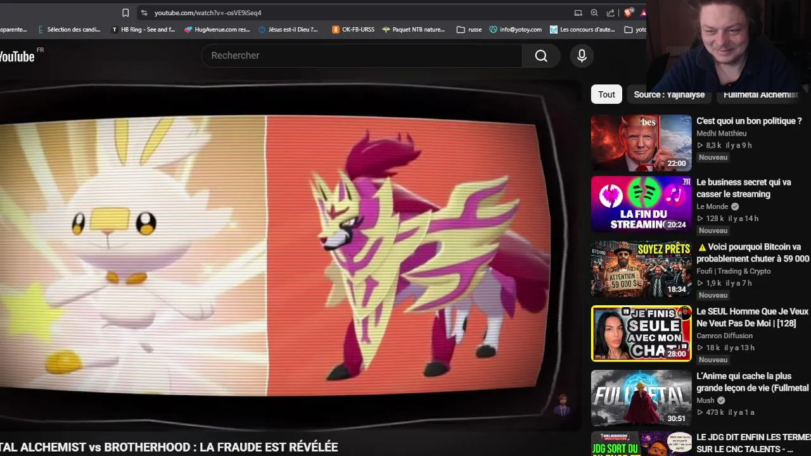Click the youtube.com URL in address bar
Image resolution: width=811 pixels, height=456 pixels.
(208, 13)
